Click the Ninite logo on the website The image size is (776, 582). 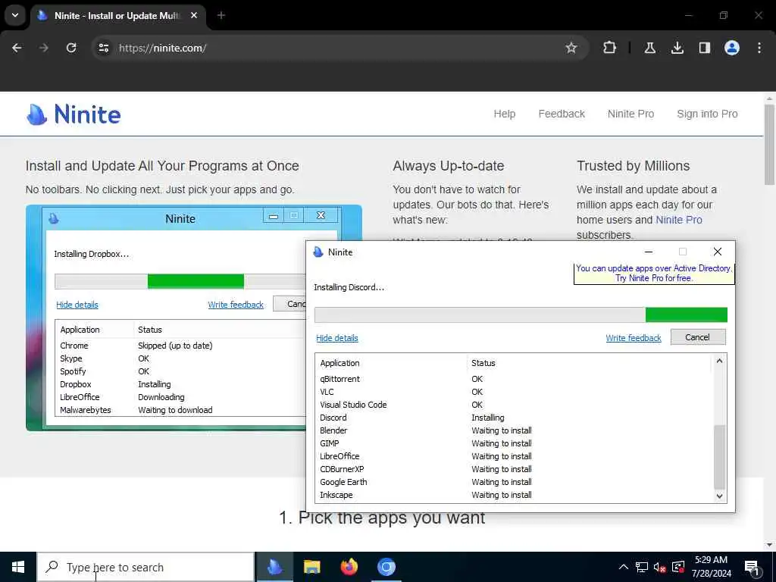[x=74, y=114]
